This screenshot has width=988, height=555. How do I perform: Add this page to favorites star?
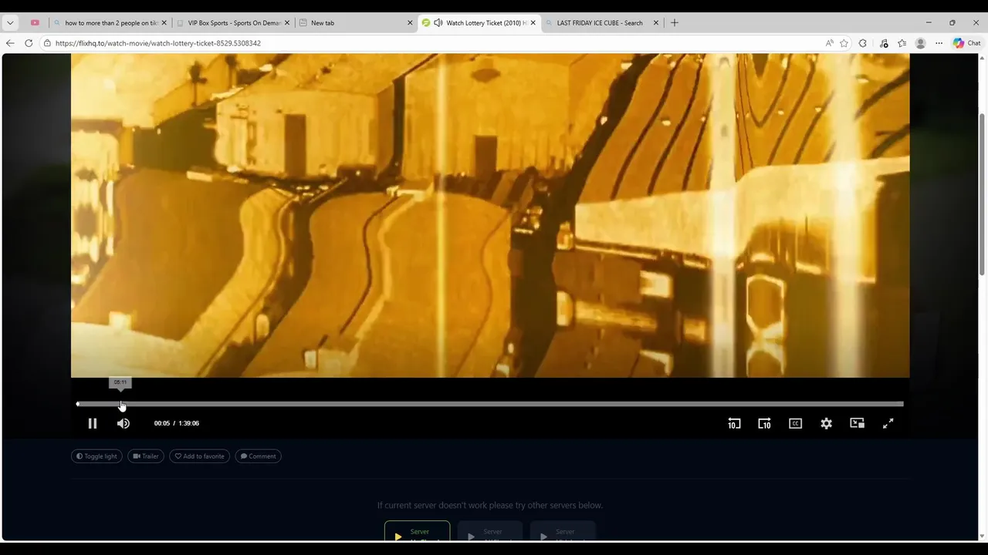[844, 43]
